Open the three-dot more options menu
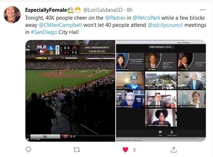 (203, 10)
